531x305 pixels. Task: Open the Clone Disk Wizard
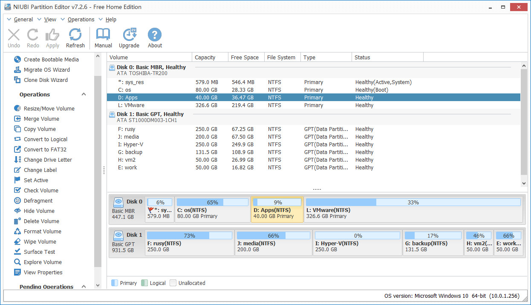(x=41, y=80)
